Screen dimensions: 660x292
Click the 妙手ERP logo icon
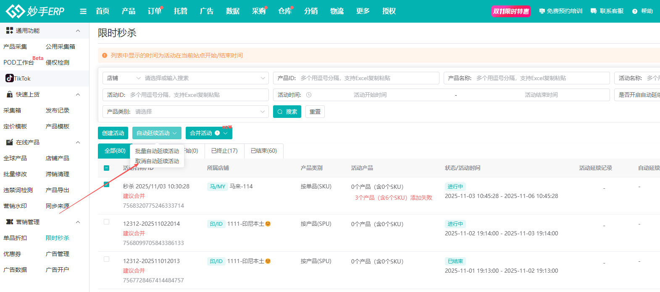pyautogui.click(x=15, y=11)
